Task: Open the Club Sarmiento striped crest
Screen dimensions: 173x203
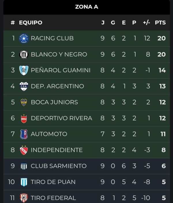Action: pos(24,166)
